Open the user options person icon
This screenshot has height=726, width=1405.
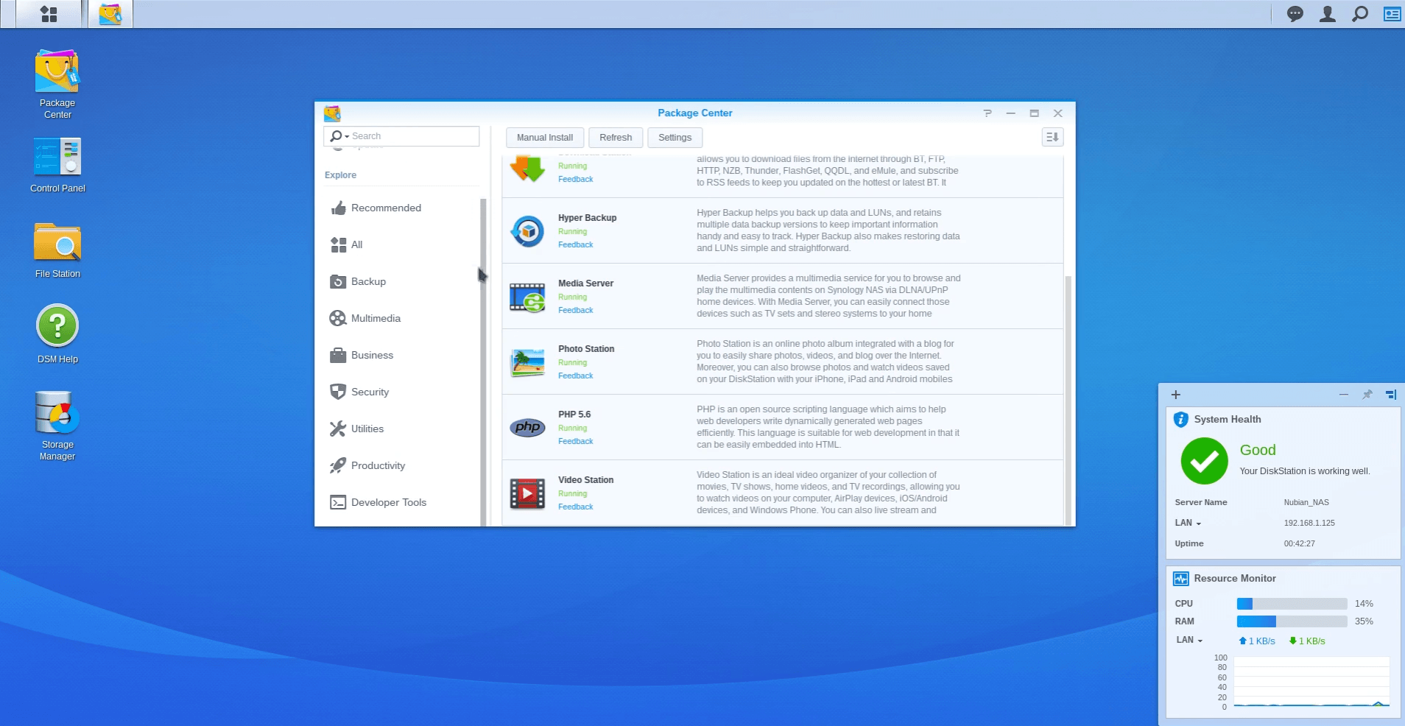pyautogui.click(x=1327, y=14)
